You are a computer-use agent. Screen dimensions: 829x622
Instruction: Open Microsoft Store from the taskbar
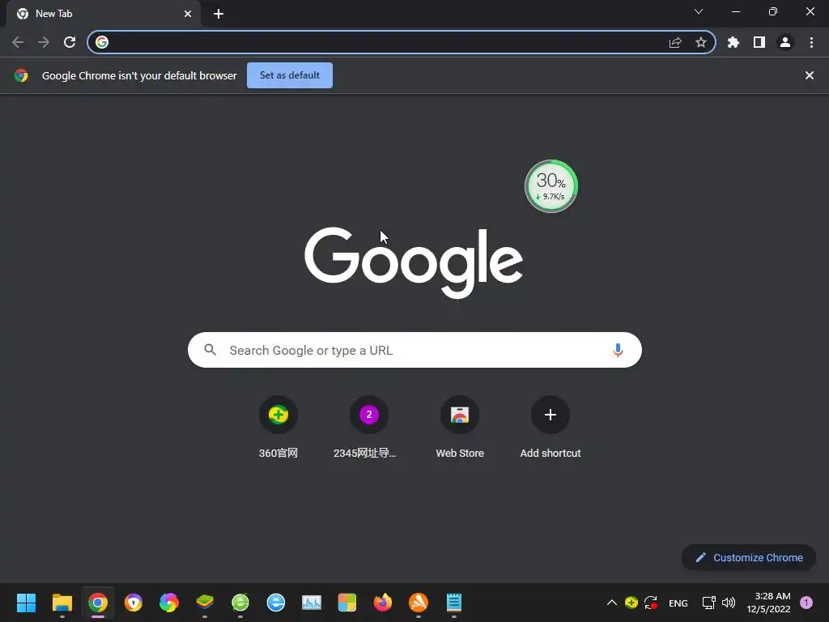[346, 603]
